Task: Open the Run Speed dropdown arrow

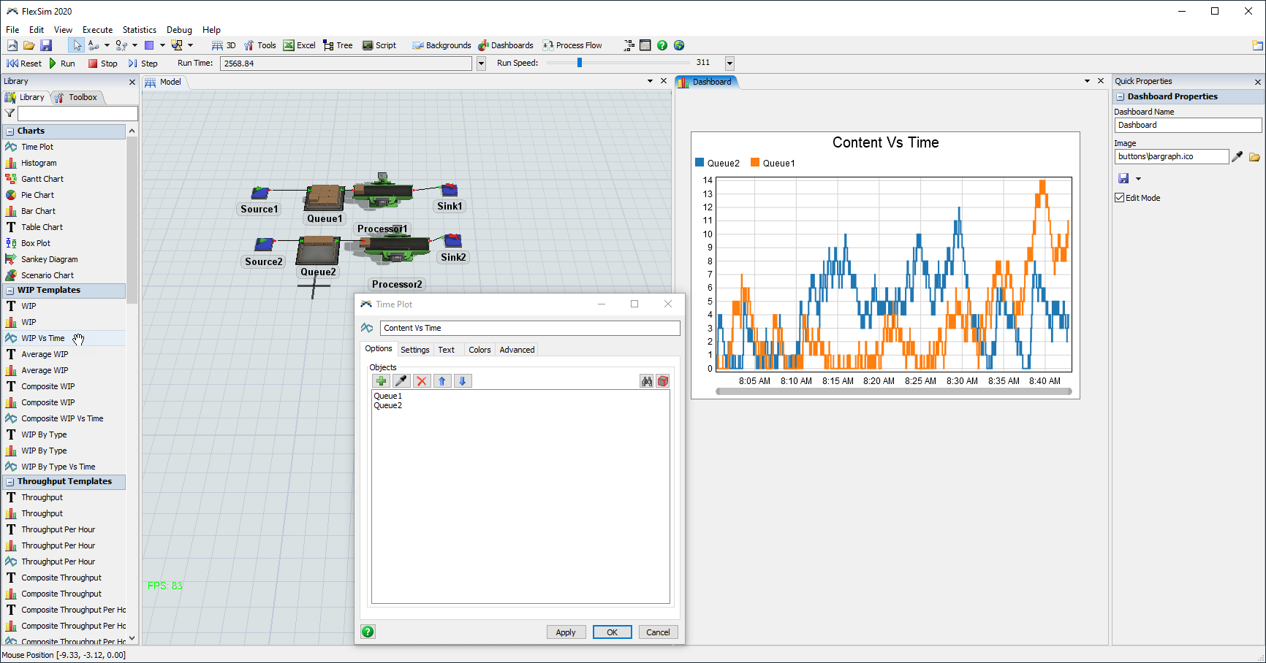Action: pyautogui.click(x=729, y=64)
